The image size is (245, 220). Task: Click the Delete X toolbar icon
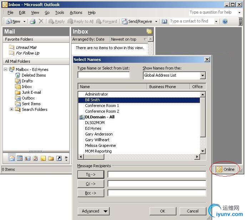pyautogui.click(x=41, y=21)
